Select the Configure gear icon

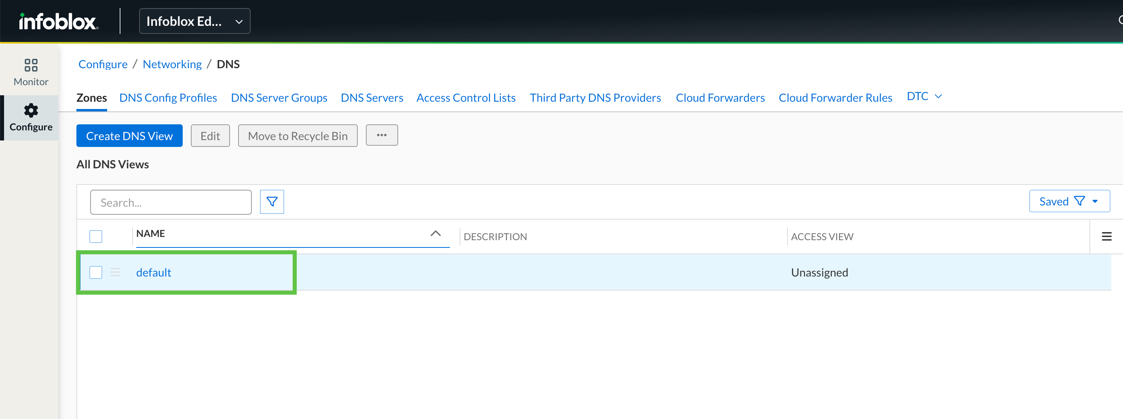coord(31,111)
